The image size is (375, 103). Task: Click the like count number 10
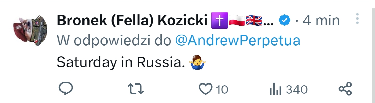click(222, 90)
